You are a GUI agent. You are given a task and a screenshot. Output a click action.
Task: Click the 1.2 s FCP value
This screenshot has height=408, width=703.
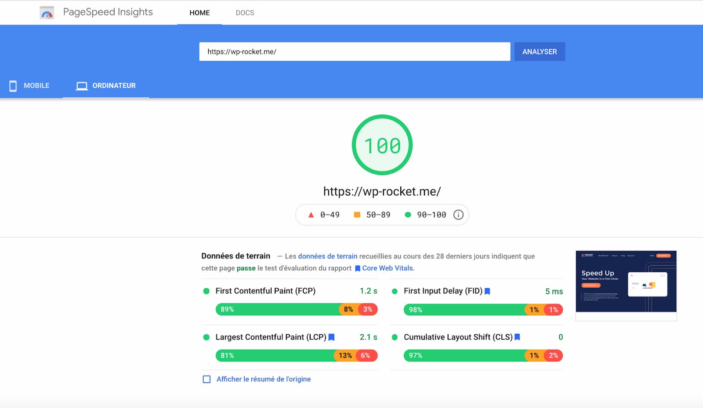368,291
